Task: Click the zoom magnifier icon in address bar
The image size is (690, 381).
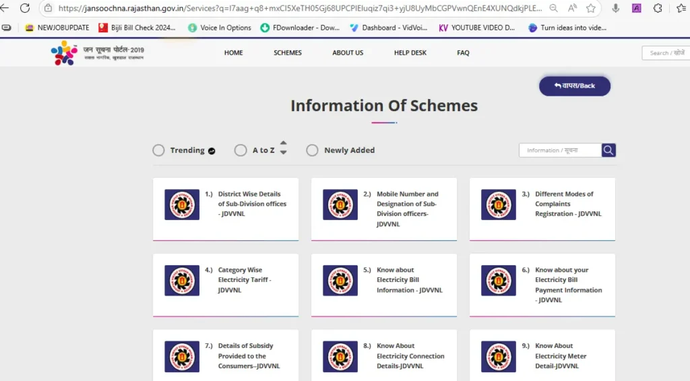Action: [x=553, y=8]
